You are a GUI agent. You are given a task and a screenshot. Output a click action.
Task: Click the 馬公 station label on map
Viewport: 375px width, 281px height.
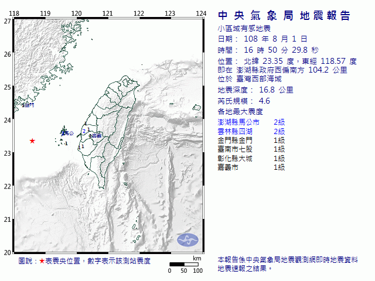(69, 133)
